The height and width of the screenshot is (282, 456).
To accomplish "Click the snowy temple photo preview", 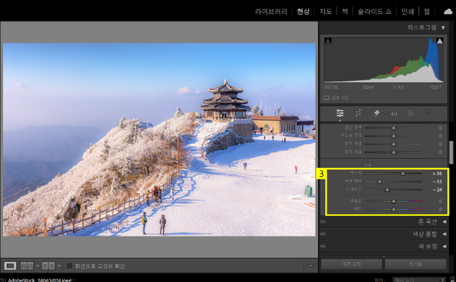I will pos(159,139).
